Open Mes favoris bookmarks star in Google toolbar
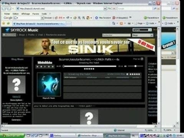 tap(97, 18)
